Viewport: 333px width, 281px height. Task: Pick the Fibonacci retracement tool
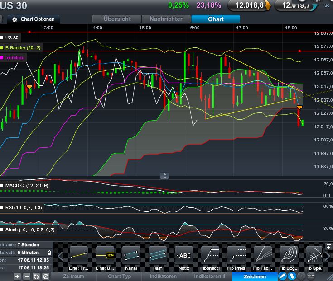[x=210, y=256]
